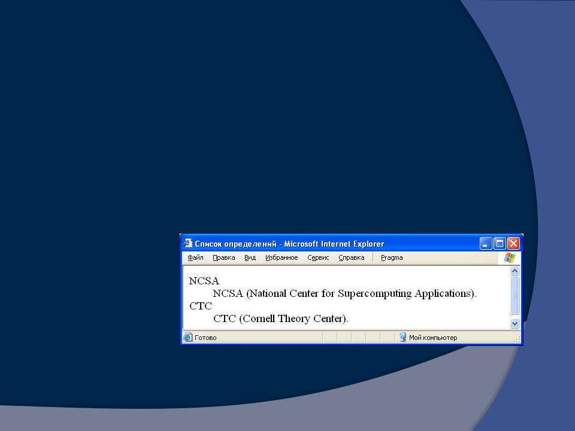Screen dimensions: 575x431
Task: Click the Windows flag logo throbber
Action: point(509,257)
